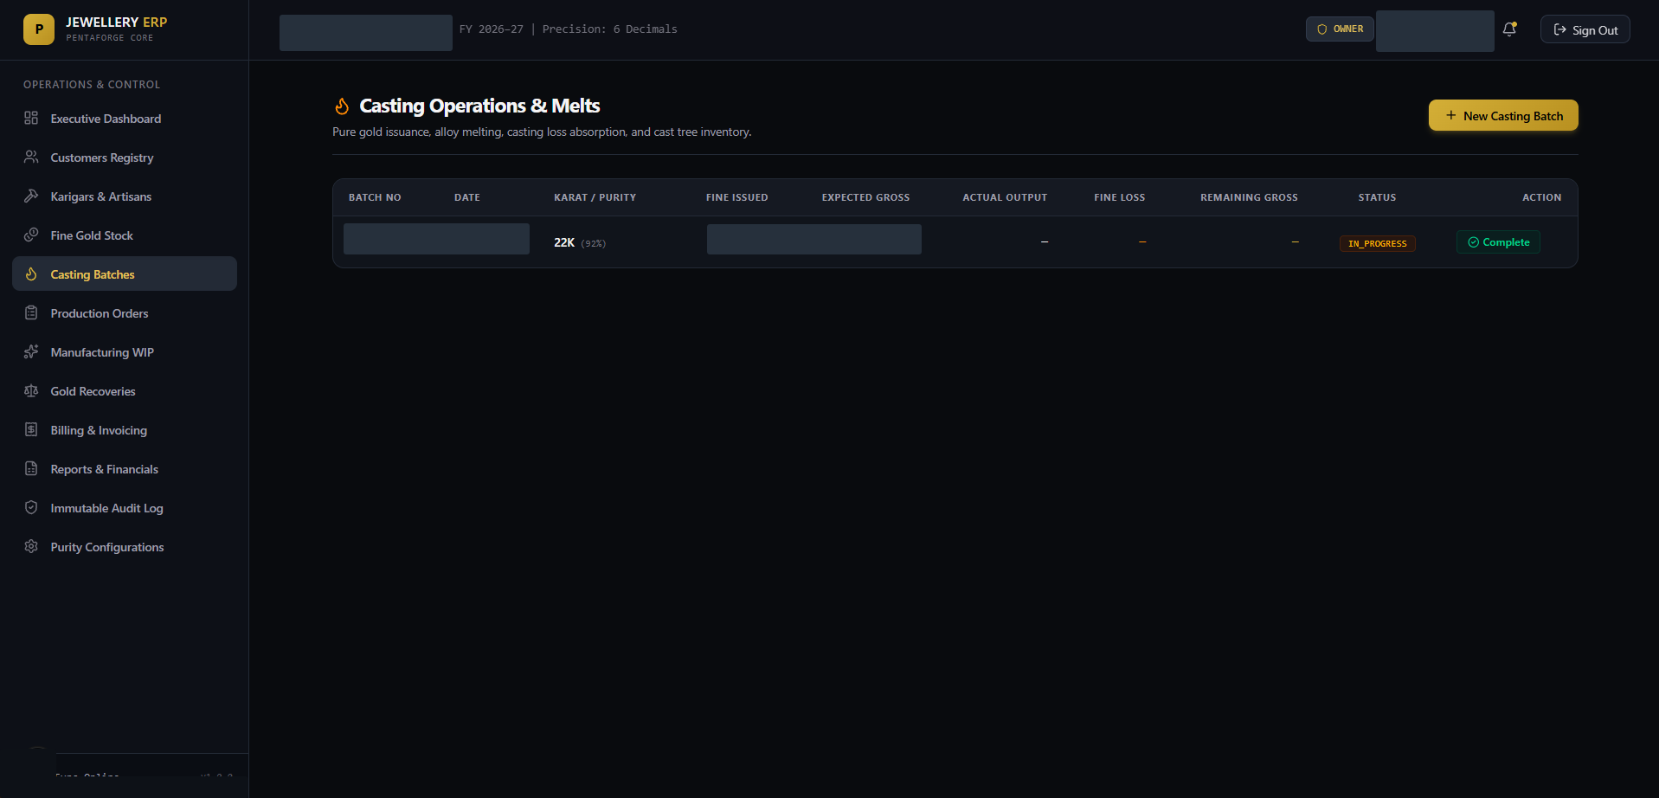Click the Reports & Financials document icon

click(x=31, y=468)
